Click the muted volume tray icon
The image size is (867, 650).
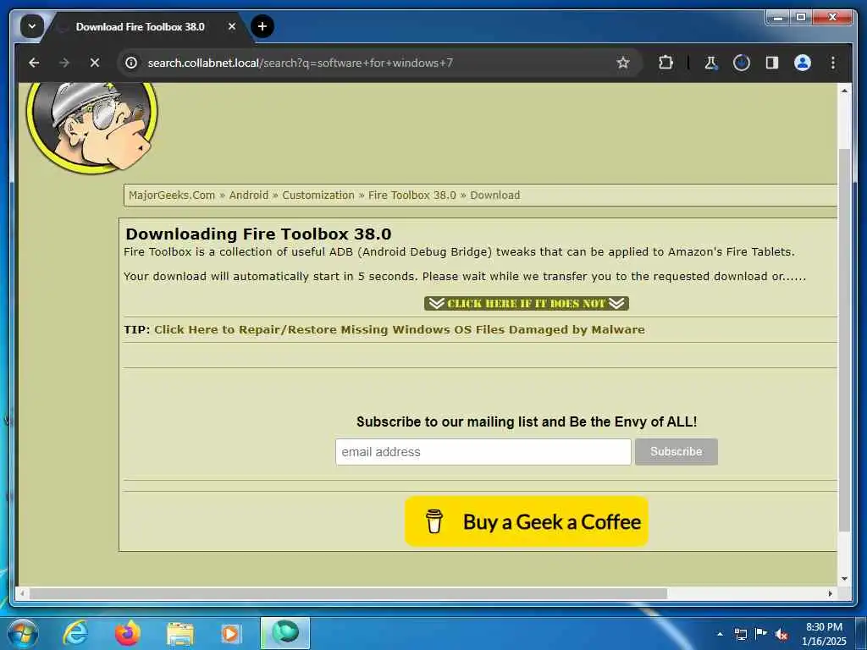point(781,634)
